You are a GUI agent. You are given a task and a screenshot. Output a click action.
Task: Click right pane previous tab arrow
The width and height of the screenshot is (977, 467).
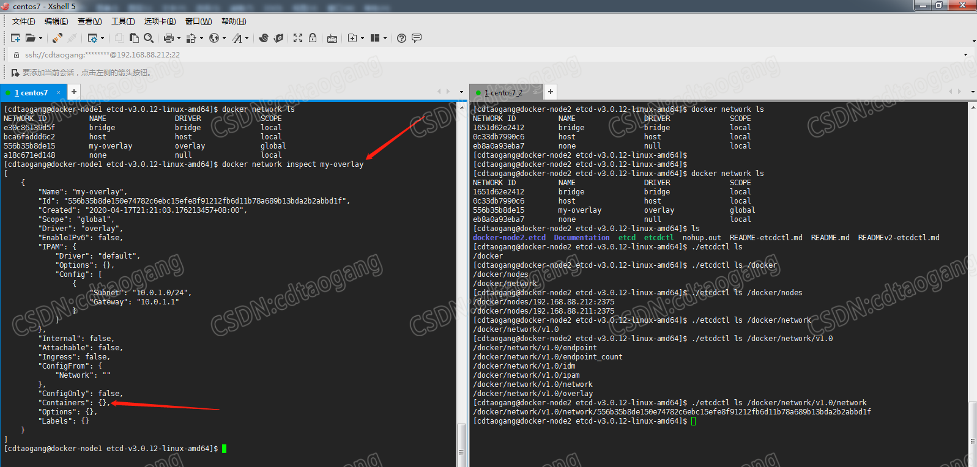(x=951, y=92)
